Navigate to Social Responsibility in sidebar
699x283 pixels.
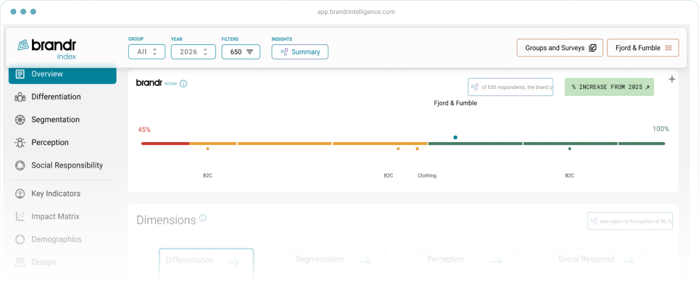tap(67, 165)
